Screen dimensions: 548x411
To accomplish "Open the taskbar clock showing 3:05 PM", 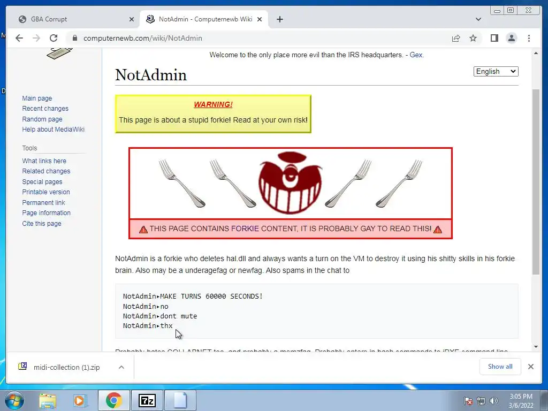I will point(521,401).
